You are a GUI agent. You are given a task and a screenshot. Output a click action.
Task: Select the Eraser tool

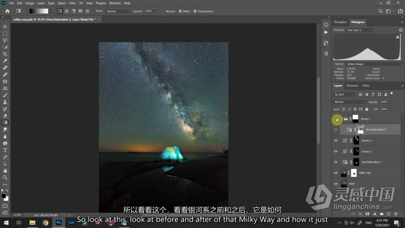tap(5, 116)
